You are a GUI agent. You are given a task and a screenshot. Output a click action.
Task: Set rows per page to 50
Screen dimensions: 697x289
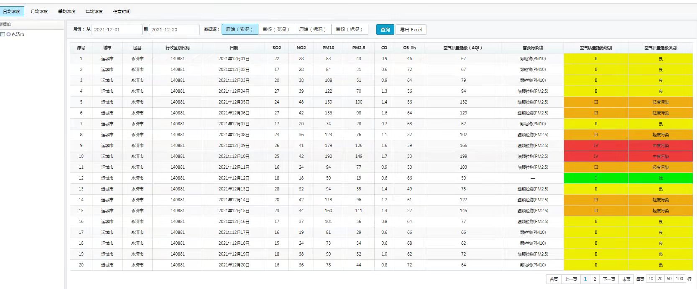[x=669, y=279]
